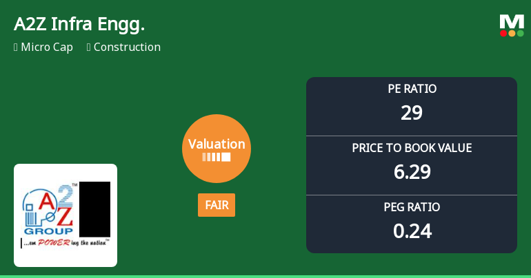Select the Construction sector label

[127, 47]
